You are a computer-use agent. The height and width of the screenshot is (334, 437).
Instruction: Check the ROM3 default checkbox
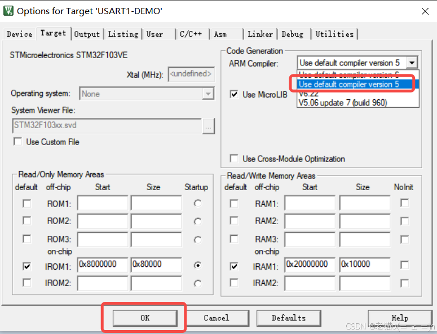pyautogui.click(x=27, y=239)
